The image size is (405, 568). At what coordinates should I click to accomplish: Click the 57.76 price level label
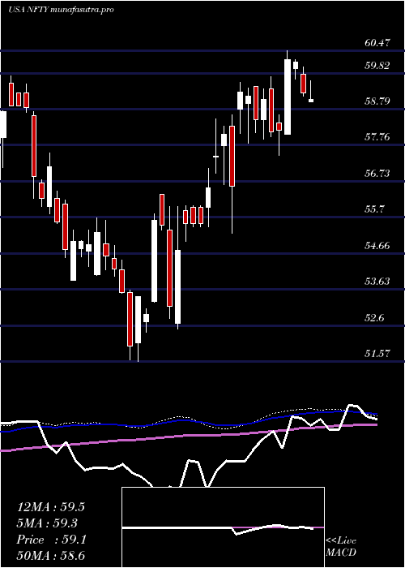(377, 137)
